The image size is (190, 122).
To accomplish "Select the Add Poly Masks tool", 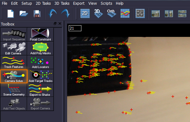I will [x=40, y=49].
